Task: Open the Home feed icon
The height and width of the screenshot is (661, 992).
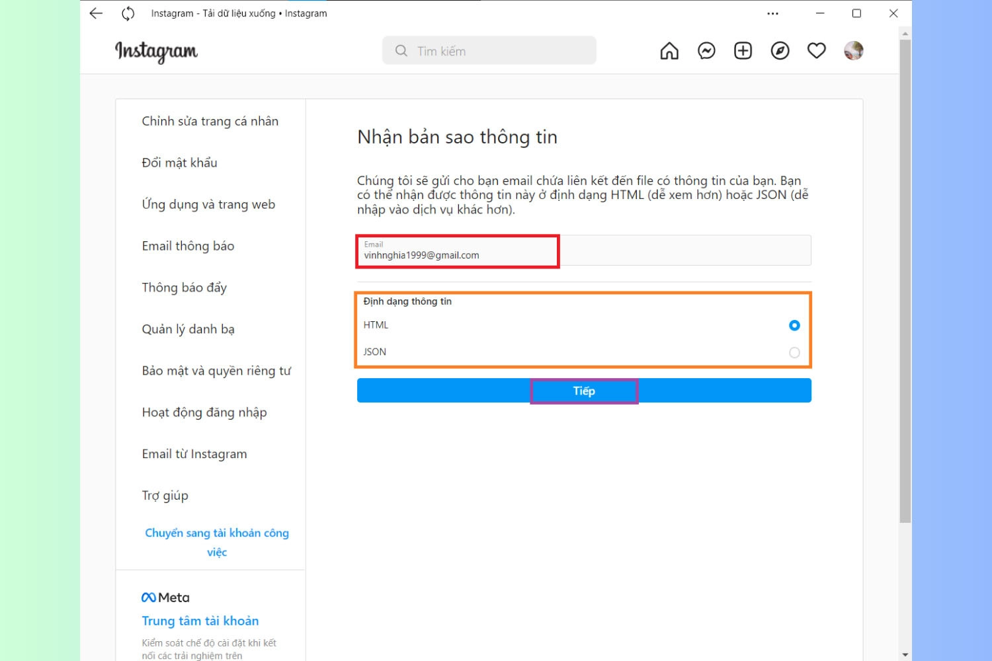Action: [x=669, y=51]
